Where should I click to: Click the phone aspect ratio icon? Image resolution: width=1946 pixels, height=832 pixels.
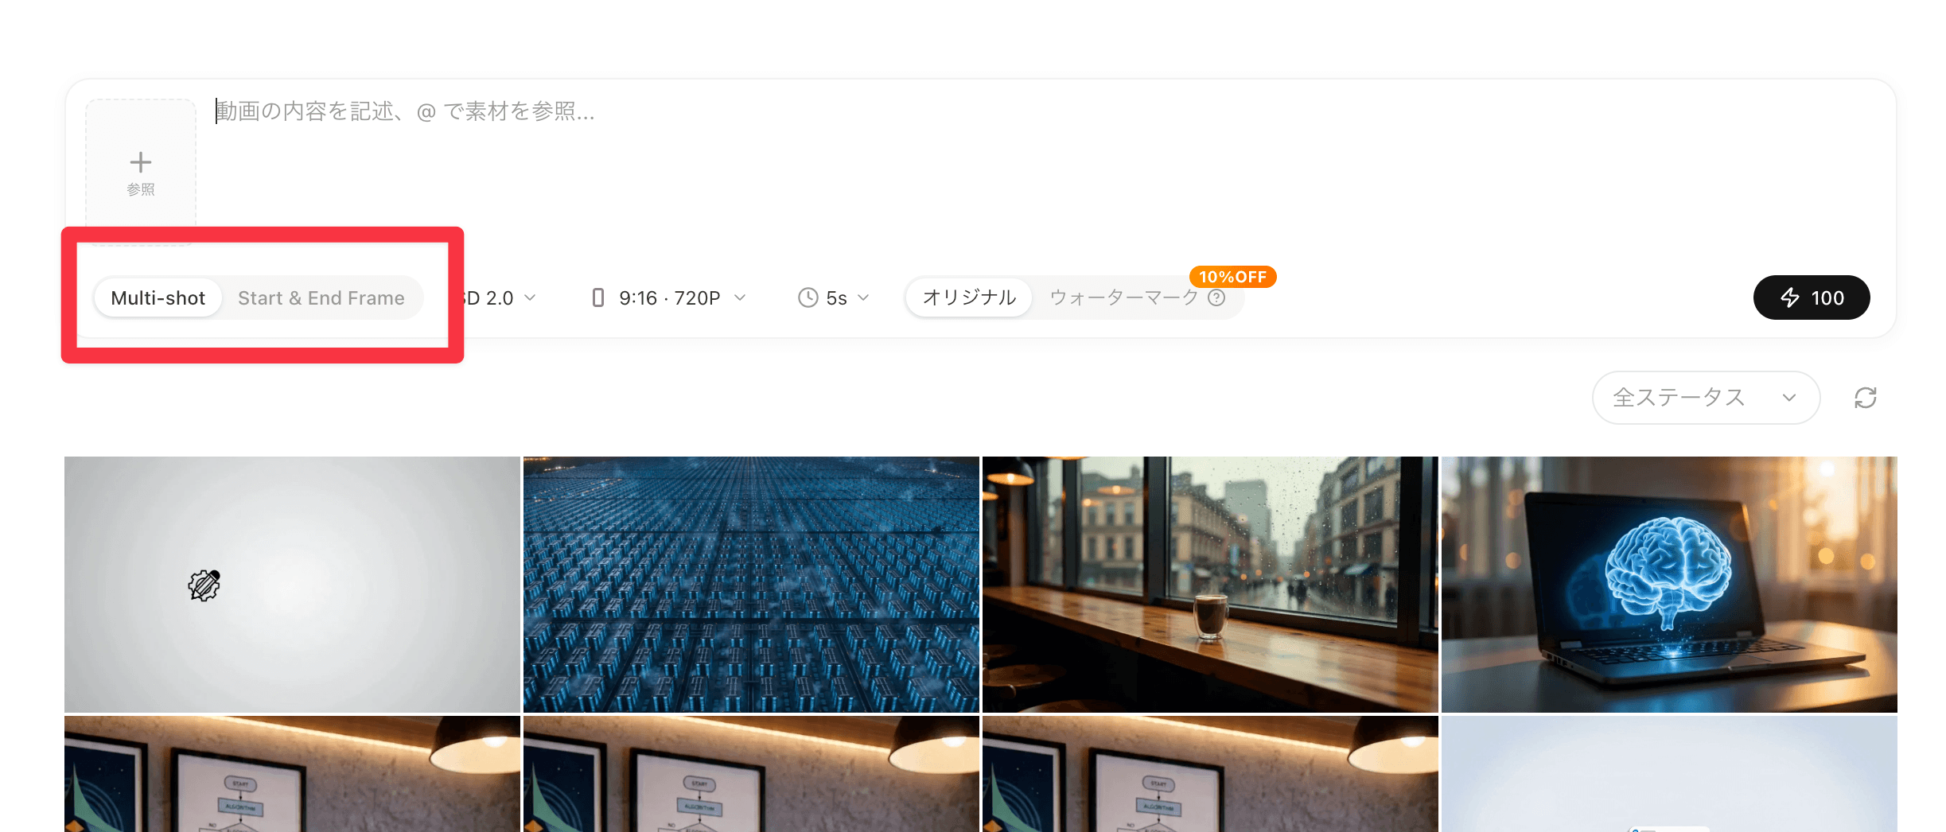(598, 297)
